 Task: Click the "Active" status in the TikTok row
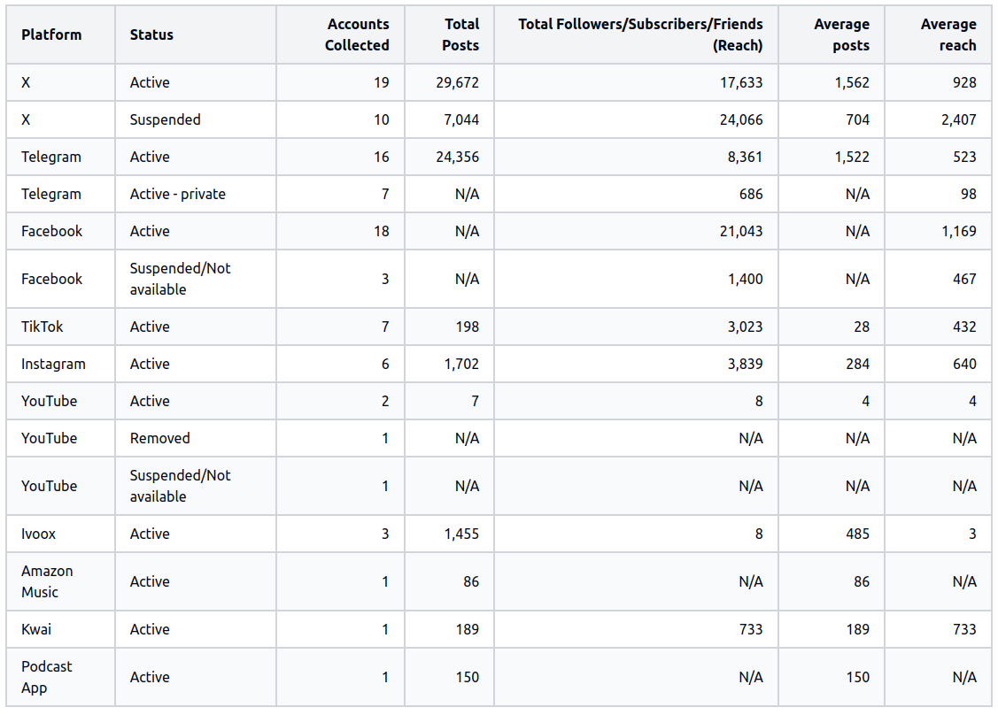pyautogui.click(x=150, y=327)
